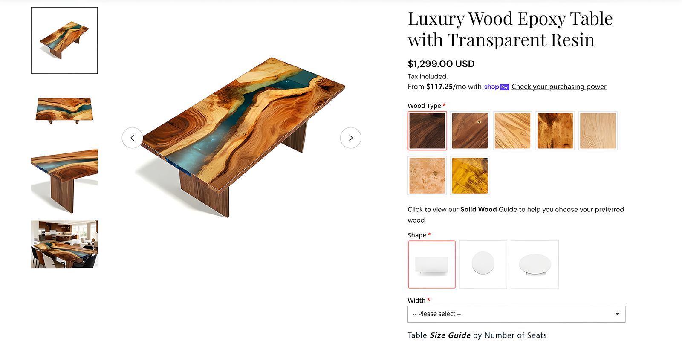
Task: Select the dark walnut wood swatch
Action: point(427,131)
